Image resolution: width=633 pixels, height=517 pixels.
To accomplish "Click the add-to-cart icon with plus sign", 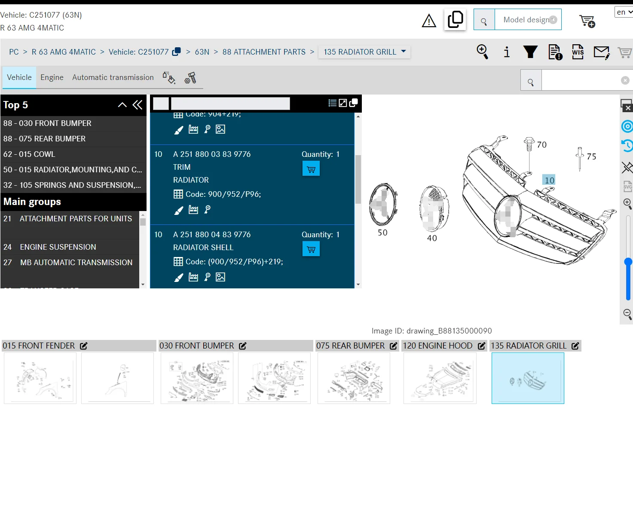I will 587,21.
